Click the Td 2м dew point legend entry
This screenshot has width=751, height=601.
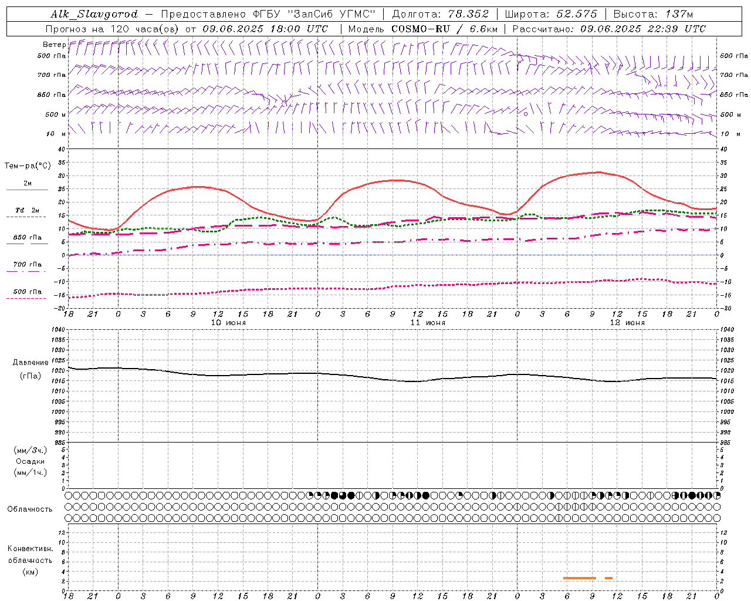tap(27, 213)
